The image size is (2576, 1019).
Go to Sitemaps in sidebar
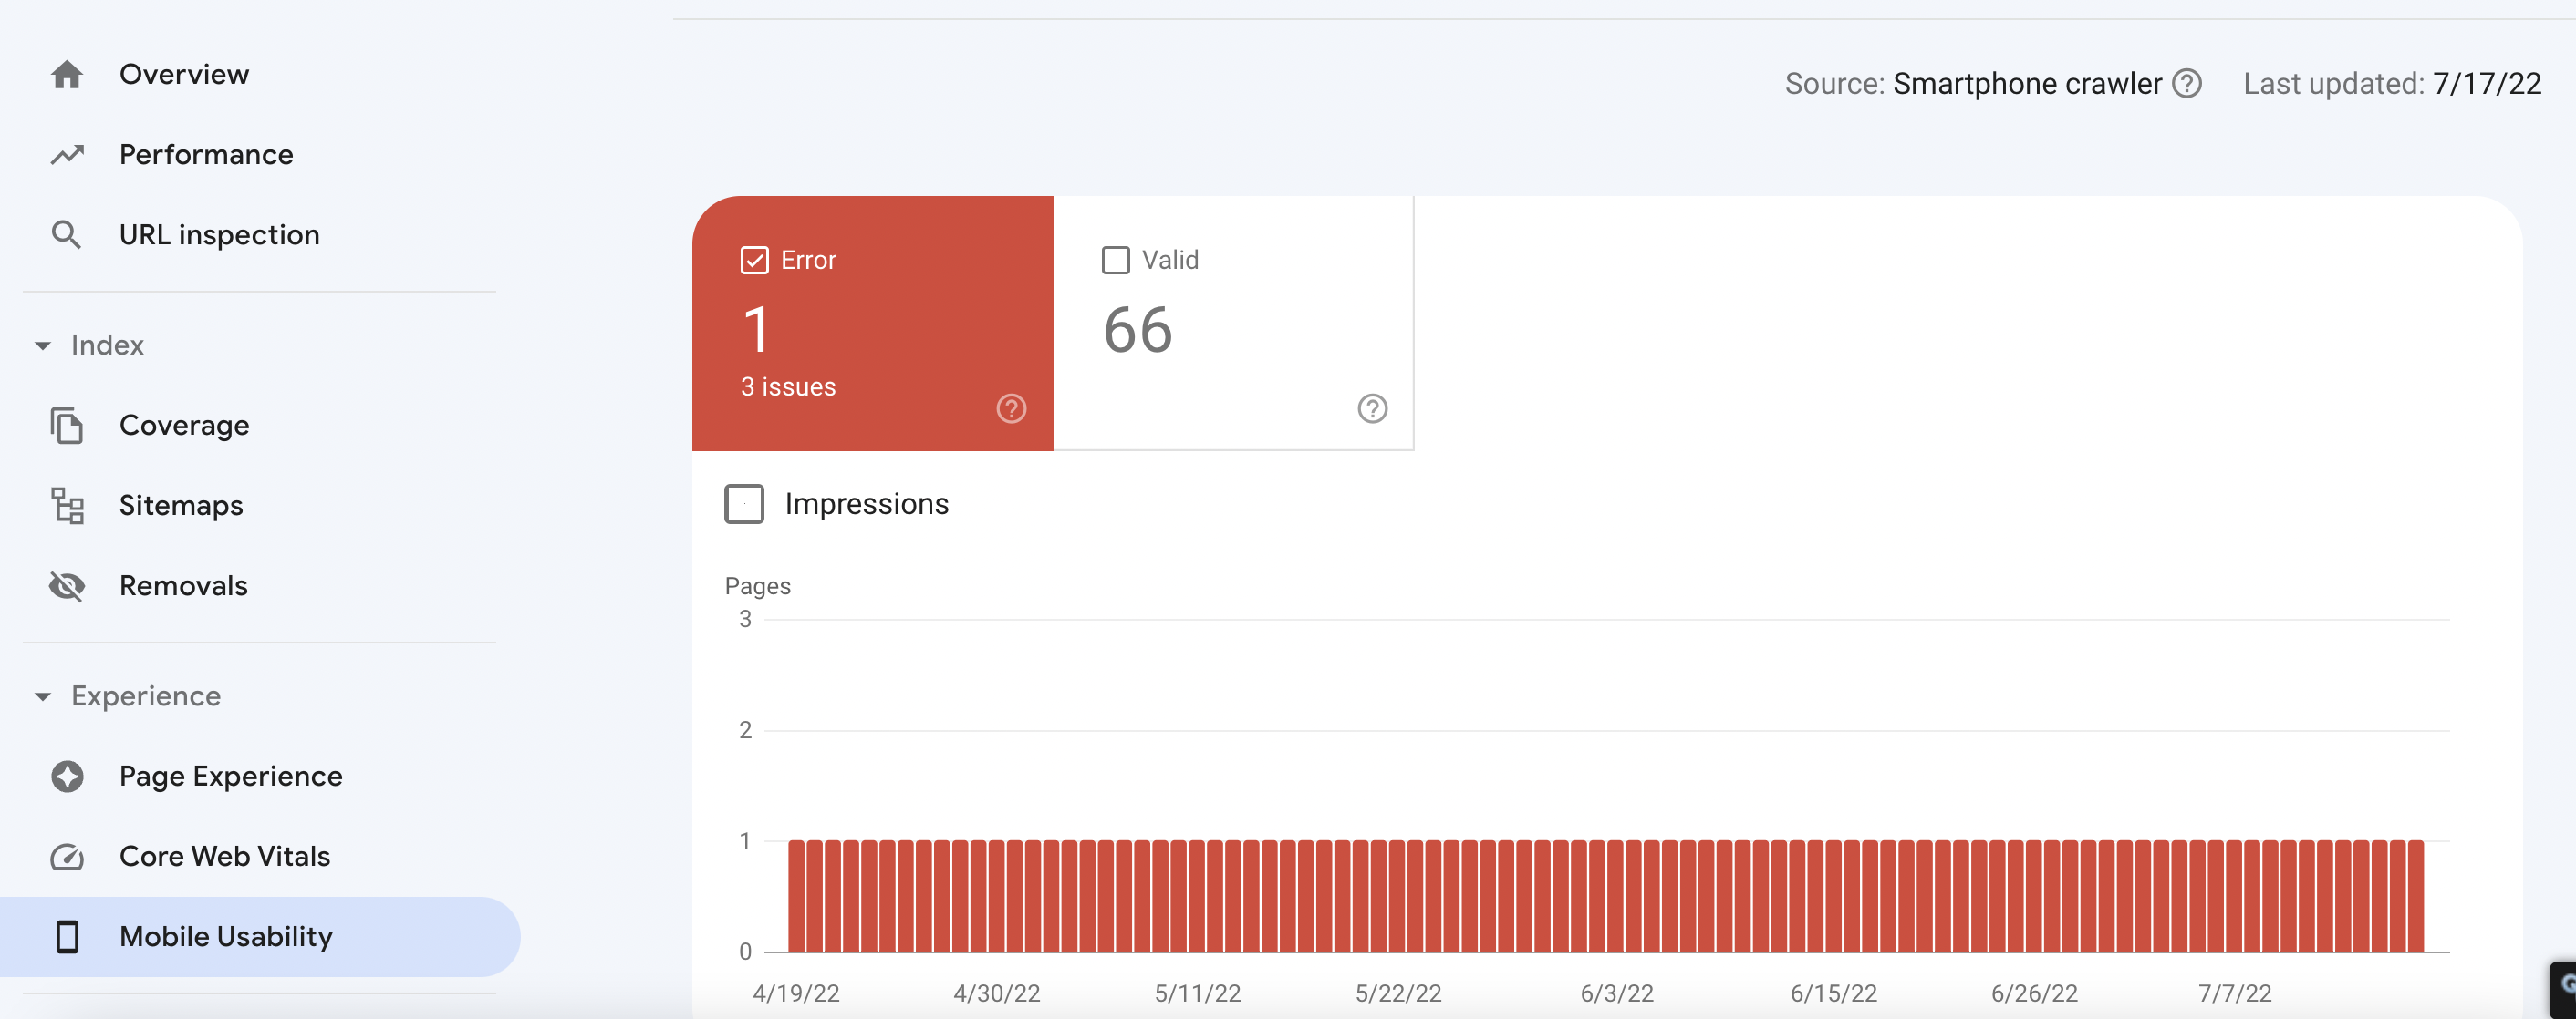181,506
